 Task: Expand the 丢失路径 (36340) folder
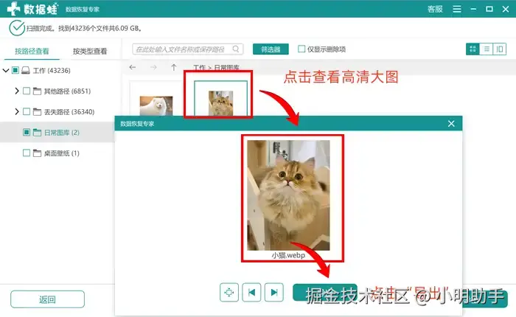(x=17, y=111)
